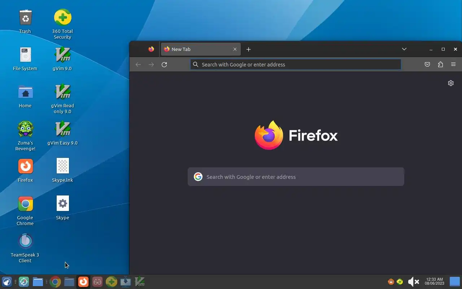Click the page-center Google search box
The height and width of the screenshot is (289, 462).
tap(296, 177)
